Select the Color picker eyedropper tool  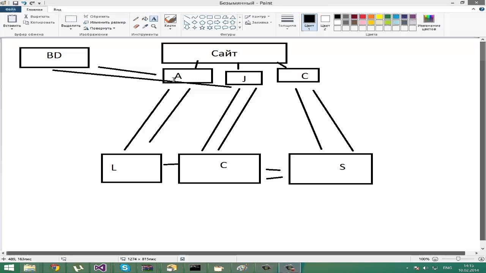coord(145,27)
